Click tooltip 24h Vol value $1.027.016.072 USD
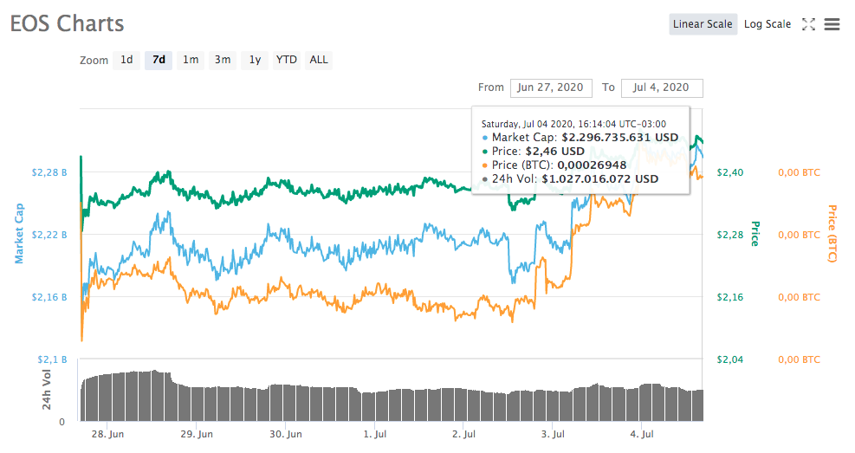The image size is (855, 453). (x=599, y=178)
